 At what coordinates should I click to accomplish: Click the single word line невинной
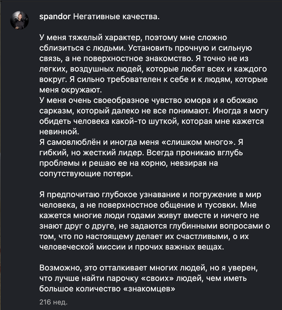[59, 132]
